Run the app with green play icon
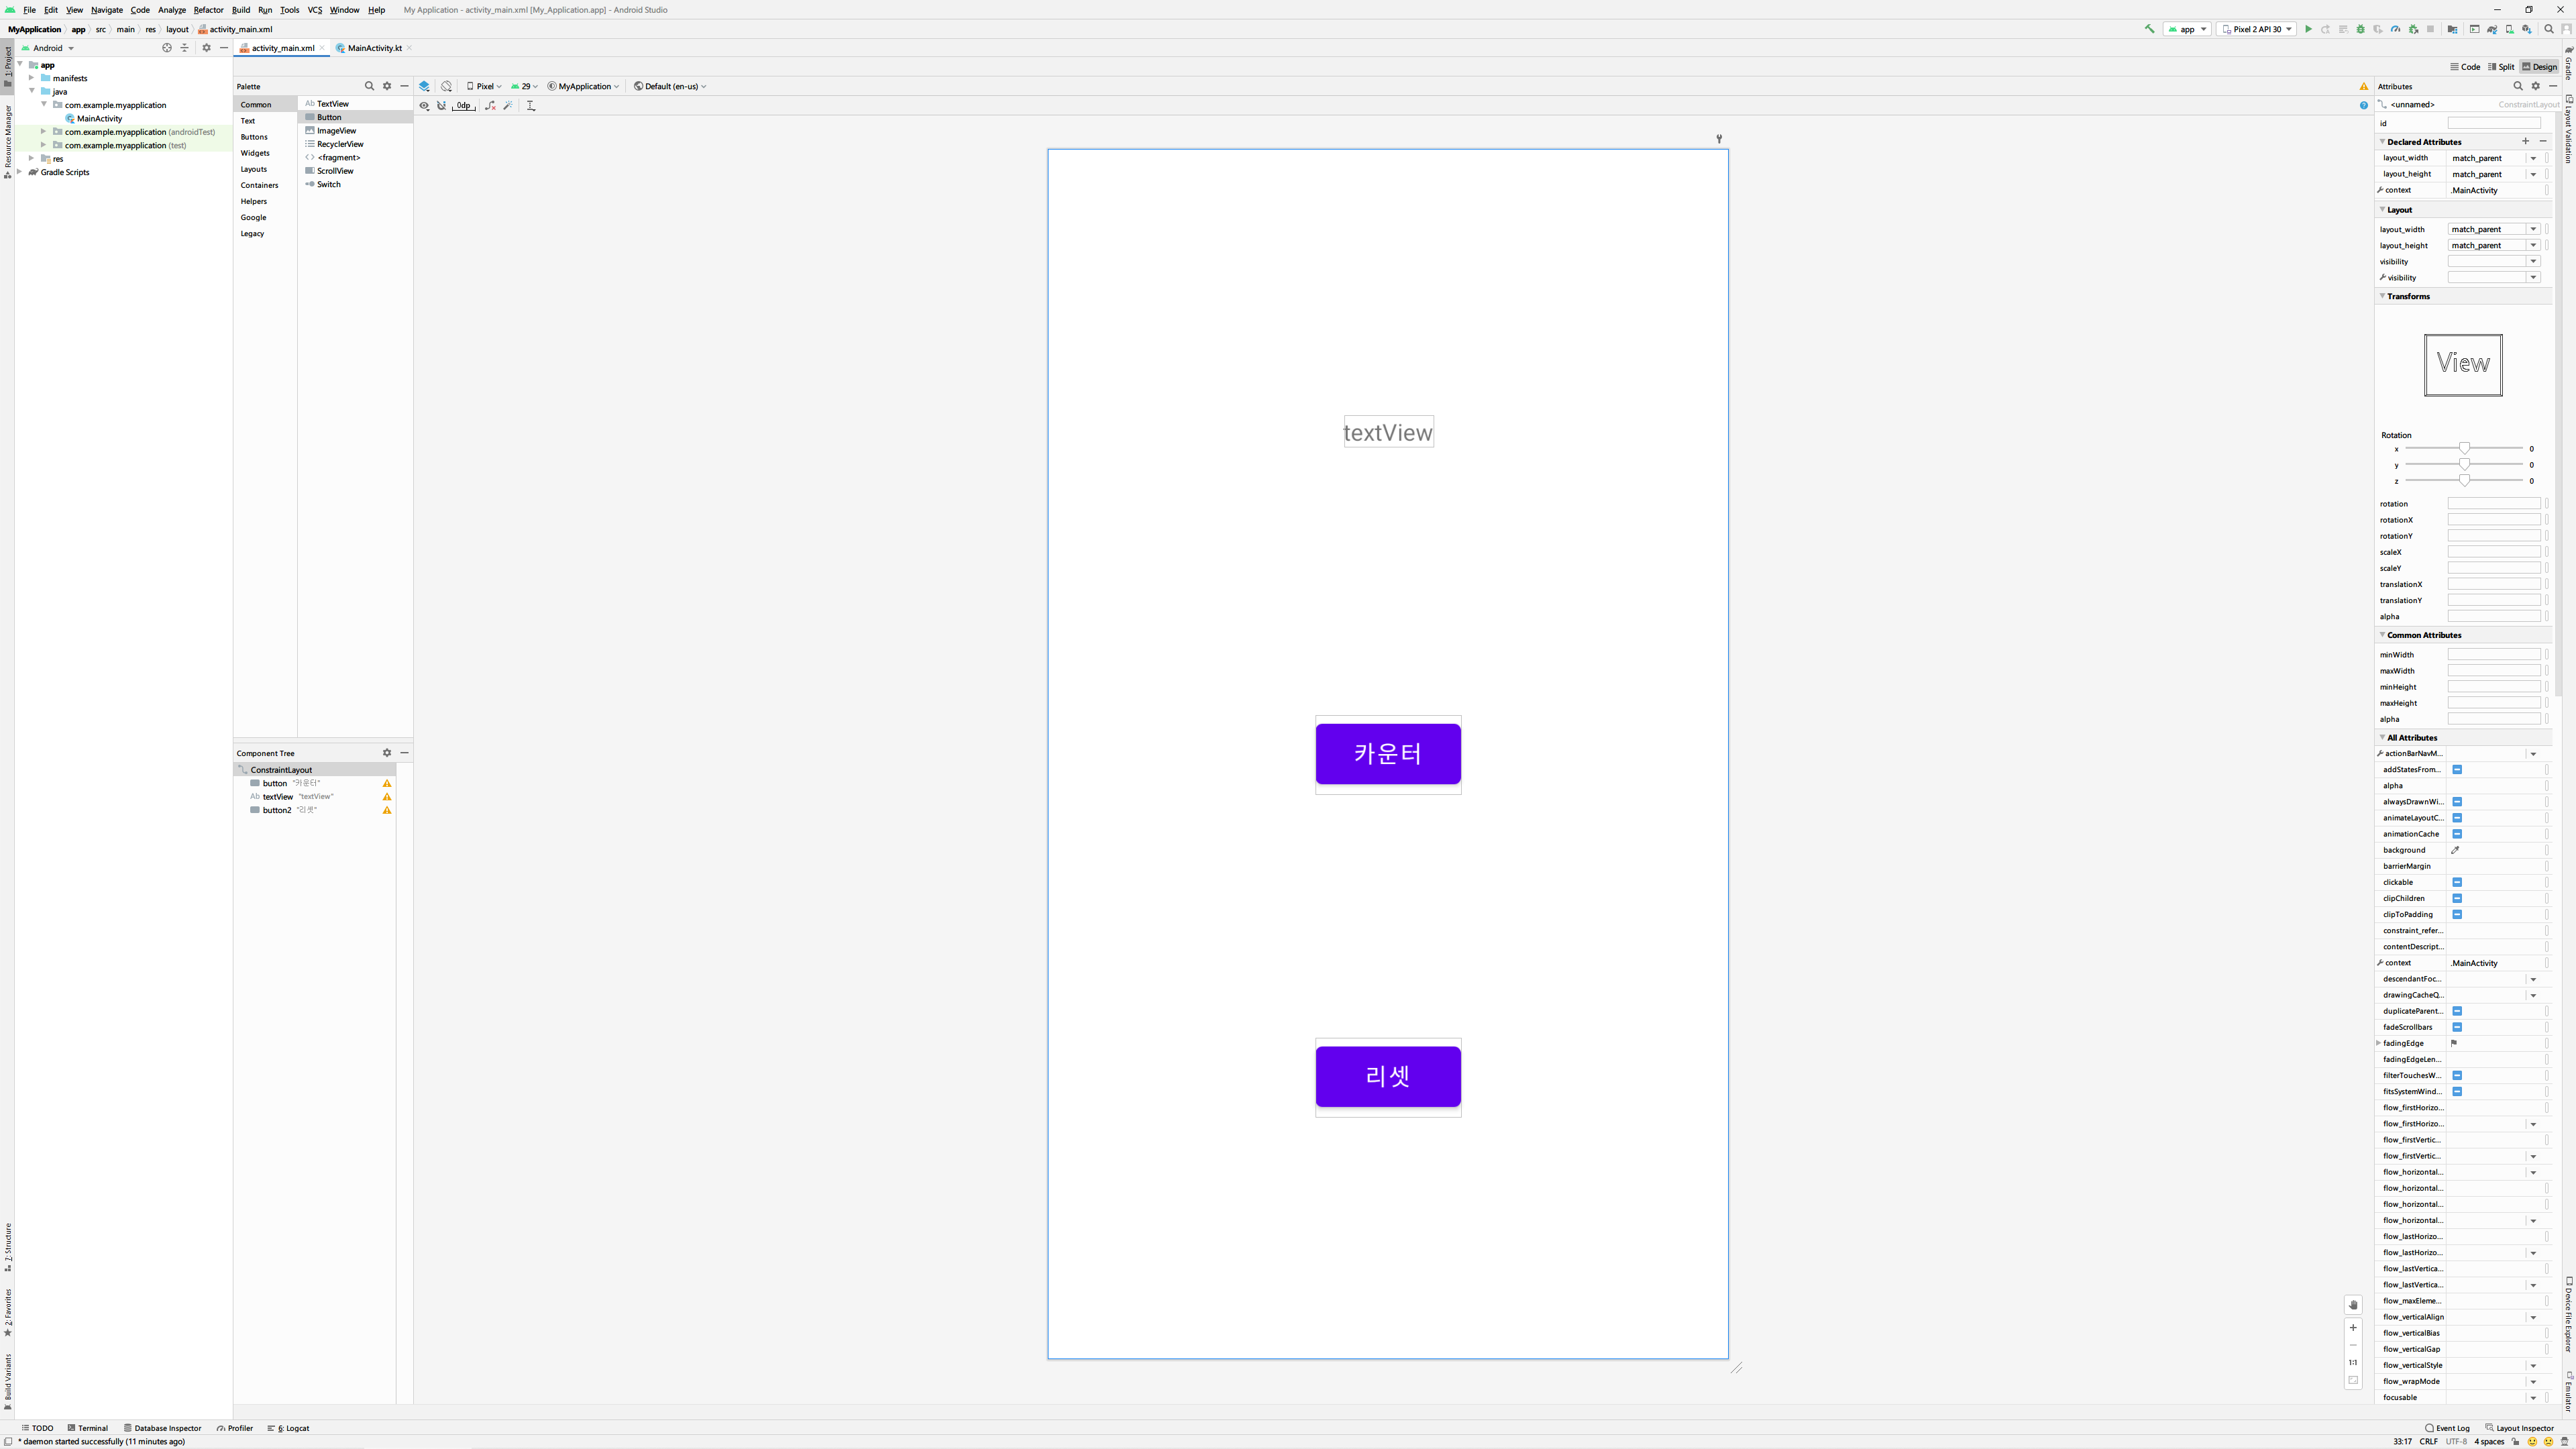 [x=2308, y=29]
